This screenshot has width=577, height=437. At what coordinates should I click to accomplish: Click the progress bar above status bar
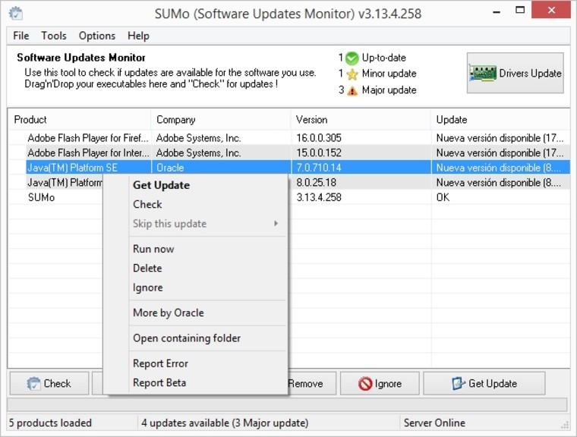[287, 404]
